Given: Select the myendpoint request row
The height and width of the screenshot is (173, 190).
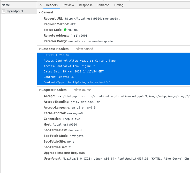Looking at the screenshot, I should [x=19, y=11].
